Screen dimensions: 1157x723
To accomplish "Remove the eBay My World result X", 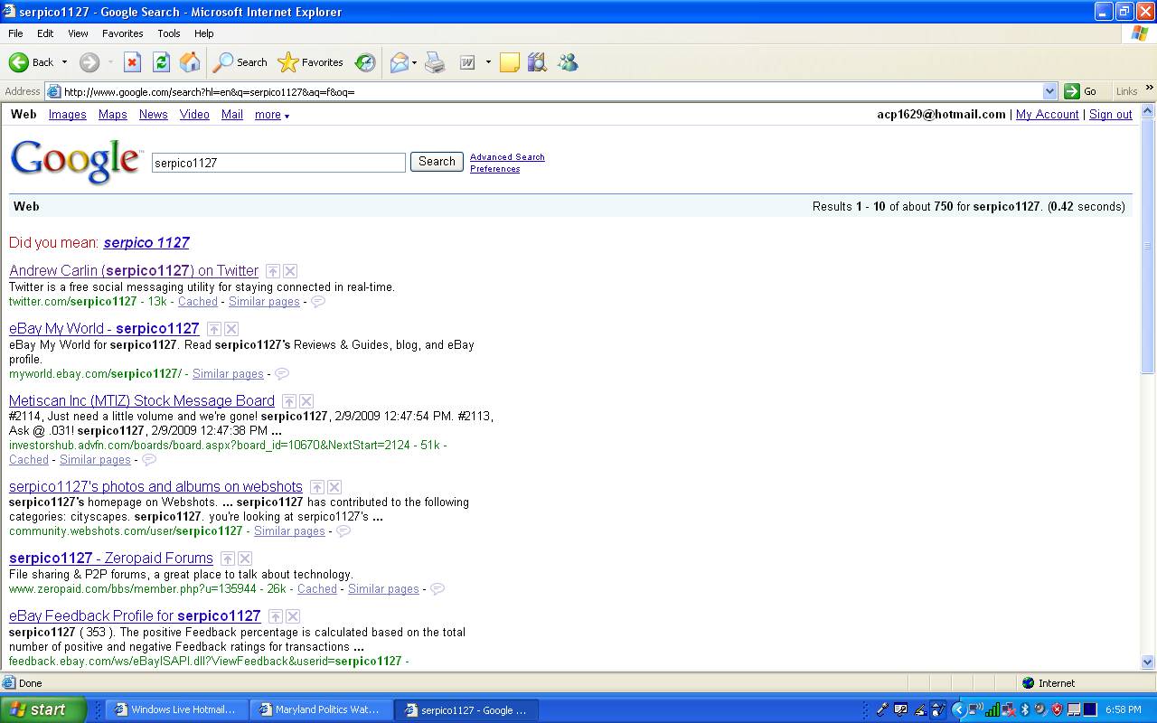I will point(231,329).
